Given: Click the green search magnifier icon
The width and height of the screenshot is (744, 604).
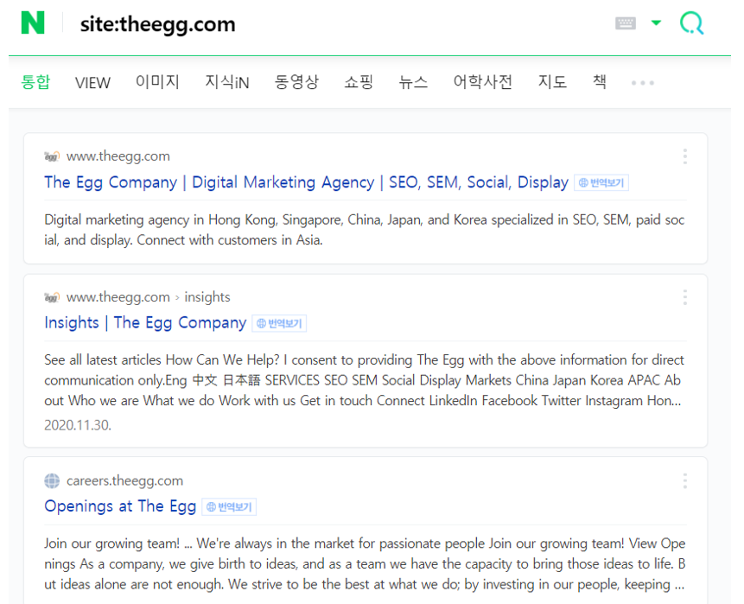Looking at the screenshot, I should point(691,23).
